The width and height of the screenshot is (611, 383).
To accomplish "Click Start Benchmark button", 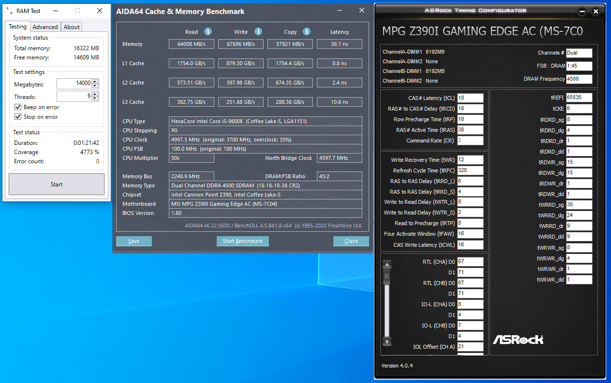I will 243,241.
